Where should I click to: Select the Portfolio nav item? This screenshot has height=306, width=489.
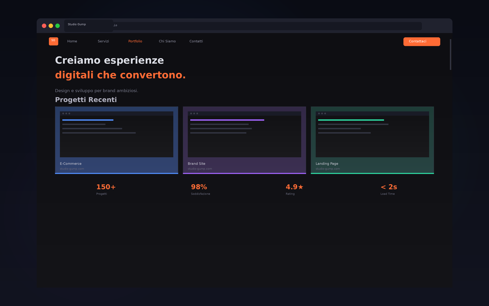[x=135, y=41]
